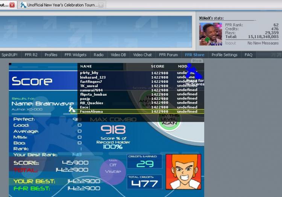Select the FFR Store menu item
The height and width of the screenshot is (197, 282).
point(194,55)
